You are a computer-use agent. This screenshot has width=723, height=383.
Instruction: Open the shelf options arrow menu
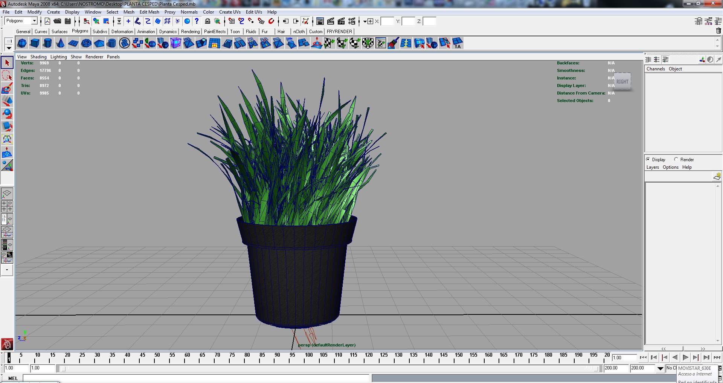click(x=9, y=48)
